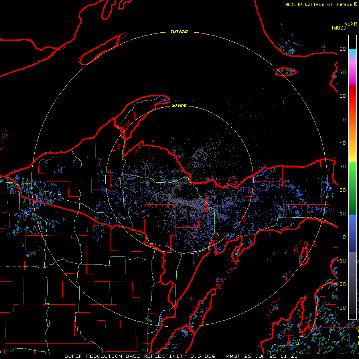The height and width of the screenshot is (359, 359).
Task: Click the [dBZ] unit label
Action: [x=339, y=28]
